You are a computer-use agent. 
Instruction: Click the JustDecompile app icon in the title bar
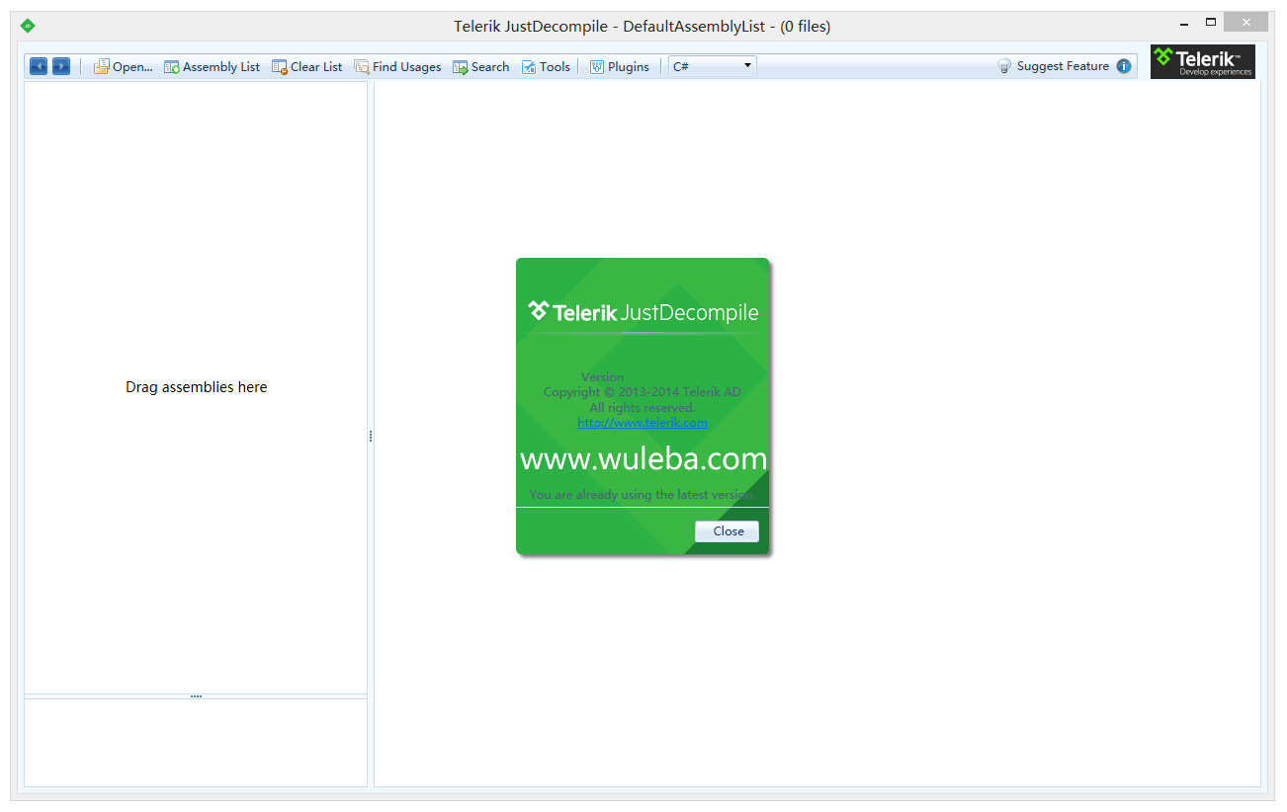[x=28, y=26]
